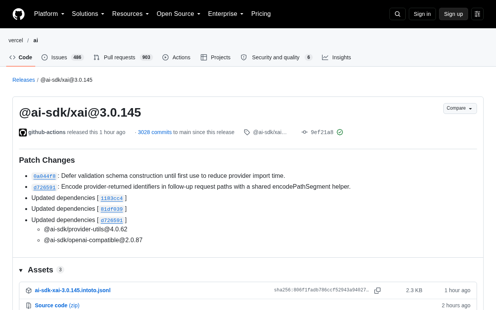The image size is (496, 310).
Task: Click the package icon for ai-sdk-xai-3.0.145.intoto.jsonl
Action: tap(29, 291)
